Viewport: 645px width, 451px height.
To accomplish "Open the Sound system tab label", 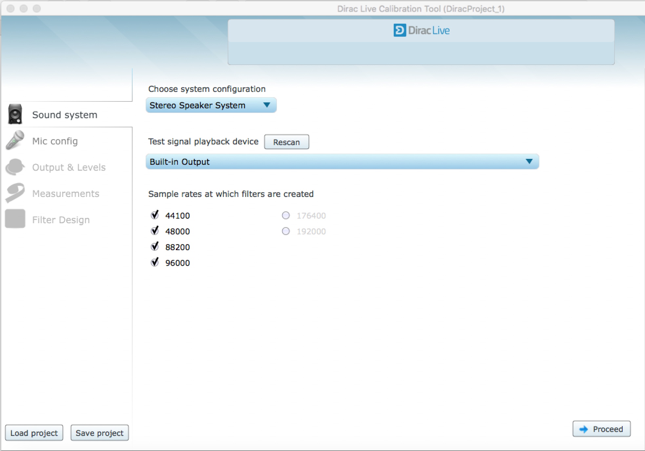I will (x=65, y=115).
